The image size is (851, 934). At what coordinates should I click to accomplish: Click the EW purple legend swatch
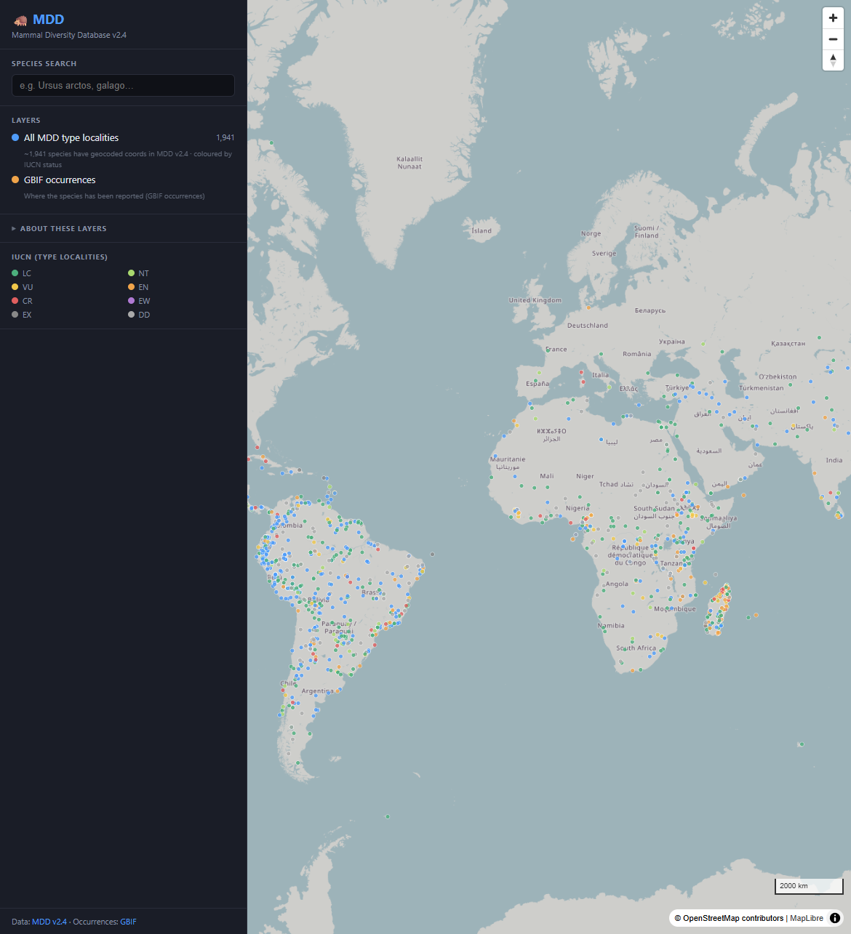point(132,301)
